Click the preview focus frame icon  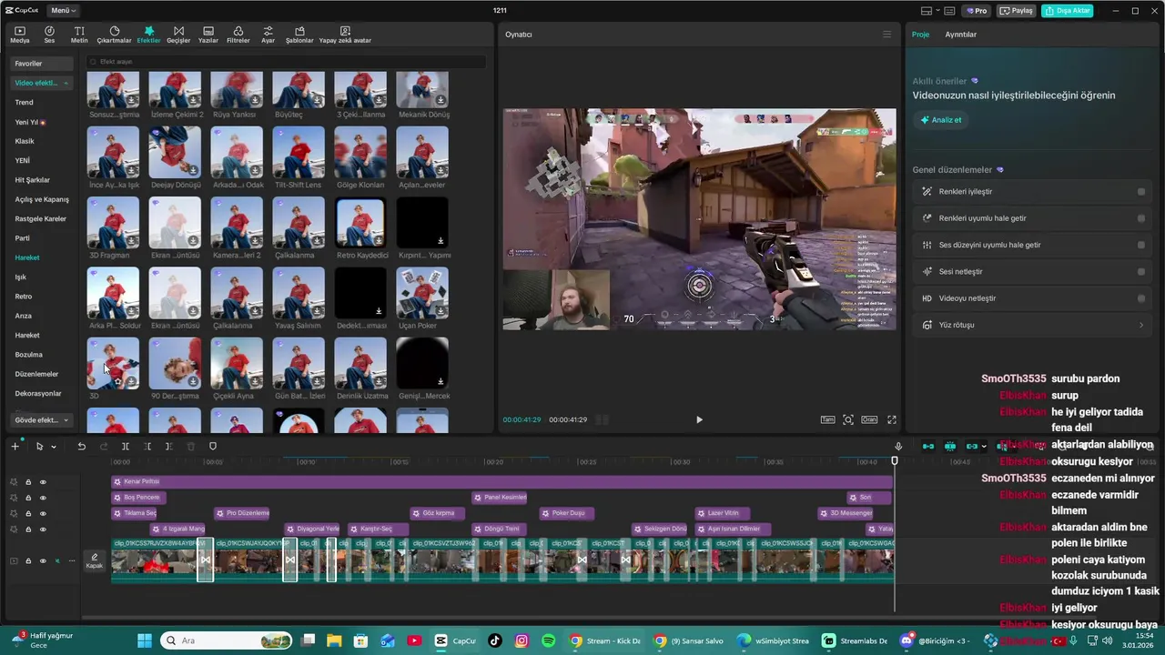(x=848, y=419)
